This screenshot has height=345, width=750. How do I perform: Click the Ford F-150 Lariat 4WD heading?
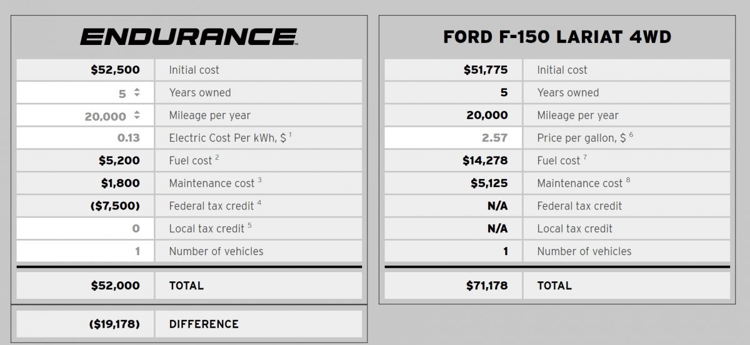[x=557, y=37]
